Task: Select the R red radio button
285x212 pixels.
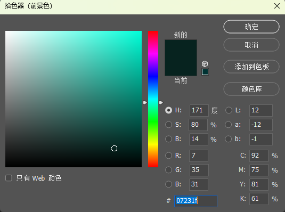Action: (168, 156)
